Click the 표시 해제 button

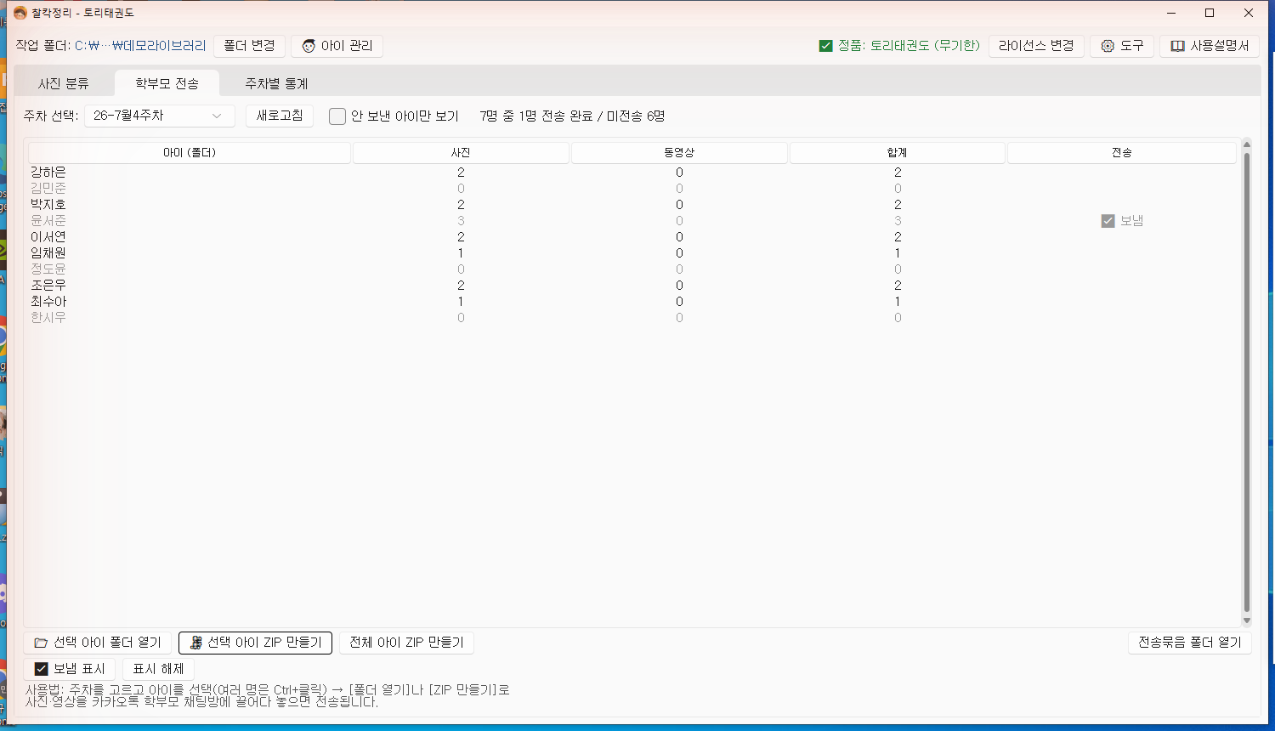158,669
